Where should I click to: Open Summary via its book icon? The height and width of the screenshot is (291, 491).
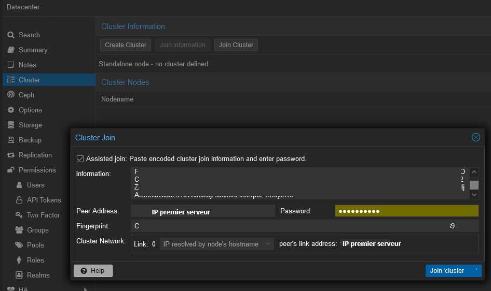point(11,50)
